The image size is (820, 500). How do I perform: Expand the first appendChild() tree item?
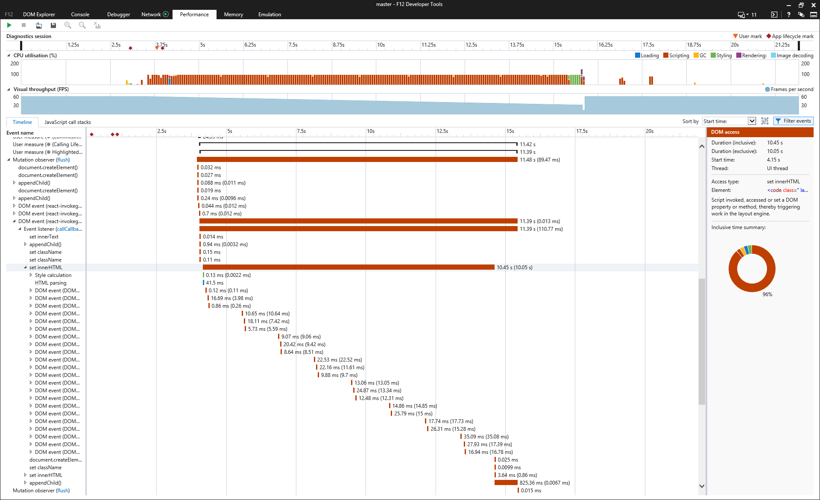pos(14,182)
